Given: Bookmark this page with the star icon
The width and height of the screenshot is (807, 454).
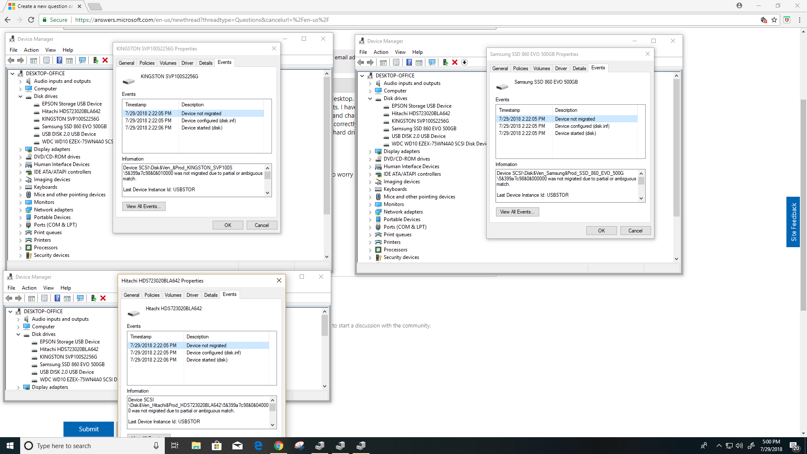Looking at the screenshot, I should 774,20.
